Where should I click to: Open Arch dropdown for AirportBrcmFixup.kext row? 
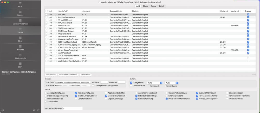click(53, 50)
